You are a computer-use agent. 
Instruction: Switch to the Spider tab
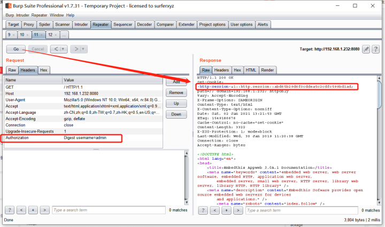pyautogui.click(x=45, y=25)
